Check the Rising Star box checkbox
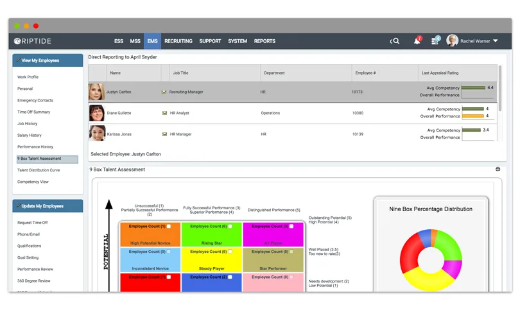 click(x=230, y=226)
